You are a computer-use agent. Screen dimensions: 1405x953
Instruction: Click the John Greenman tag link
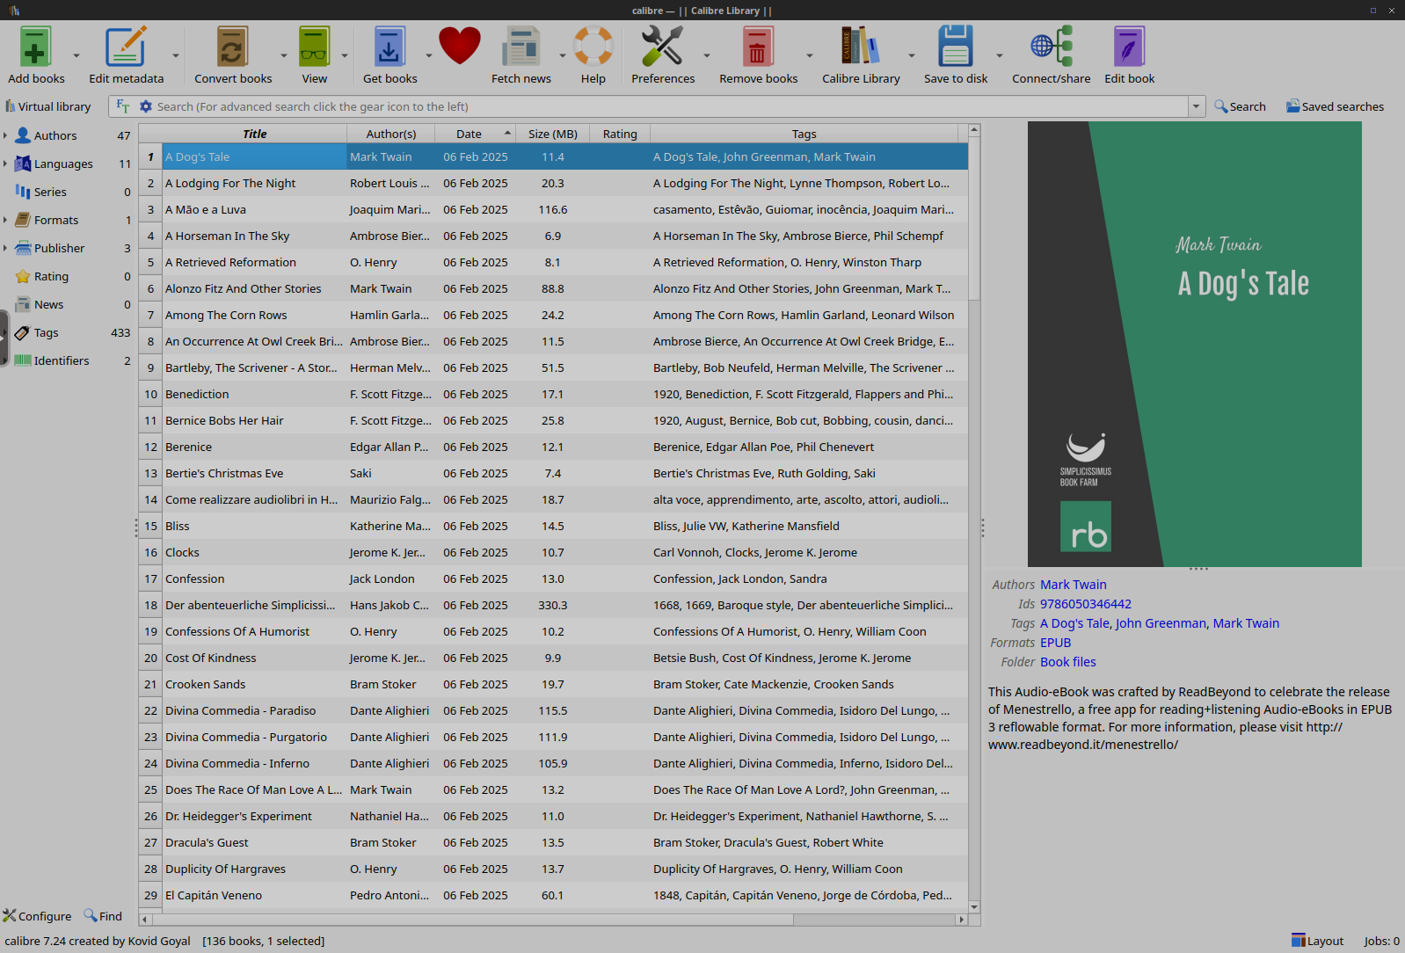[x=1161, y=623]
